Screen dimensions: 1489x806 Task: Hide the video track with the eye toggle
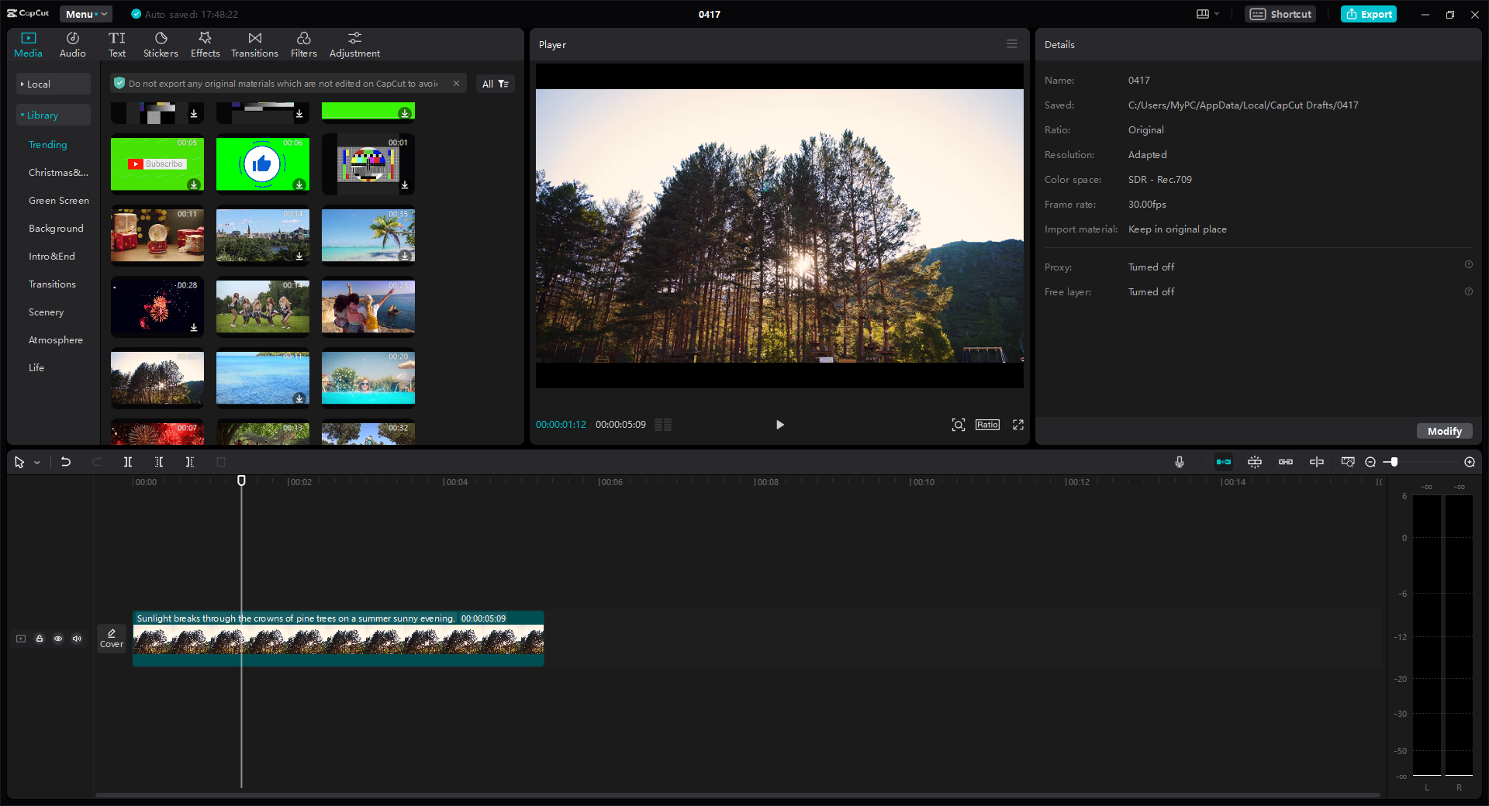58,639
